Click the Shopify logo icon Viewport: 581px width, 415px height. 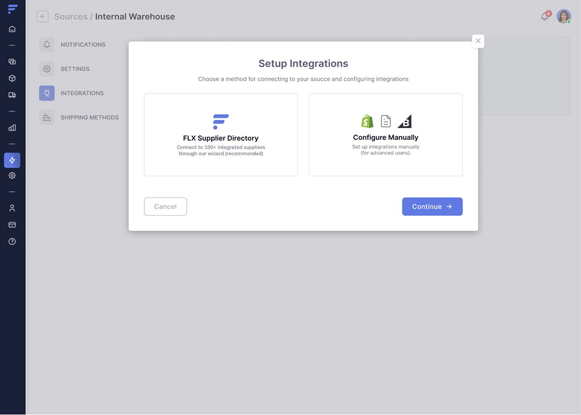pos(367,121)
